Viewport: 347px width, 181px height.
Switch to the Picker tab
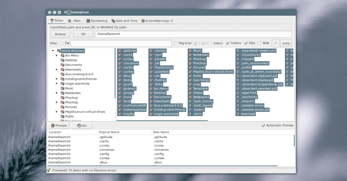57,21
